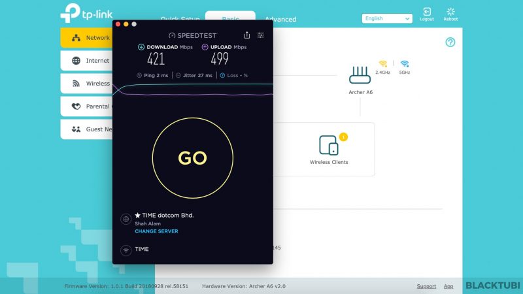Open the App link in footer
523x294 pixels.
[448, 286]
